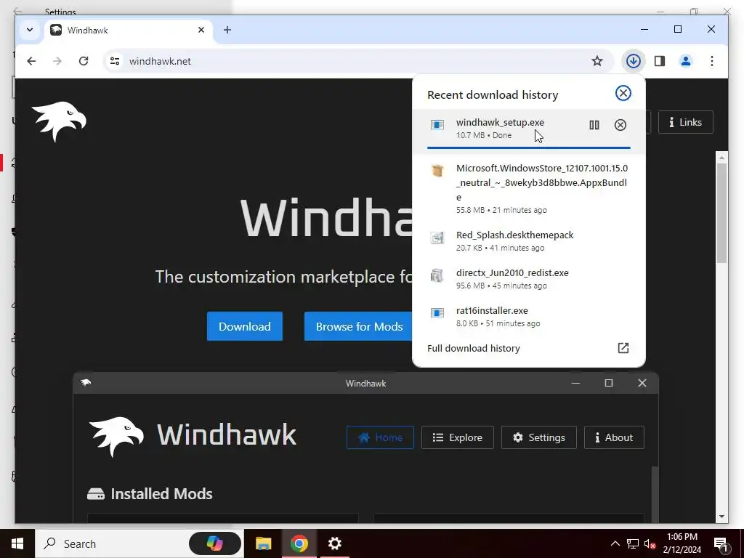Screen dimensions: 744x558
Task: Click the Explore tab in Windhawk preview
Action: (x=458, y=437)
